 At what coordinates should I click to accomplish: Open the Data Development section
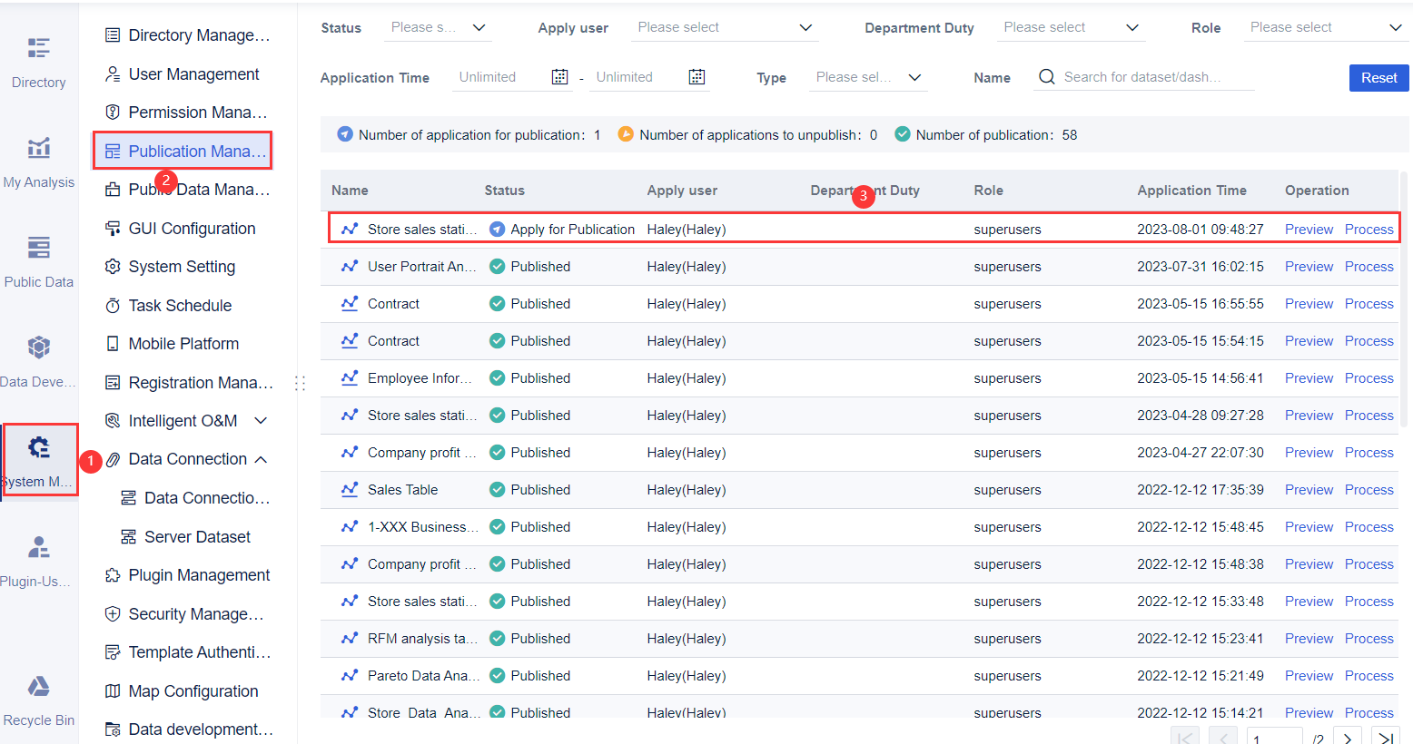pyautogui.click(x=38, y=358)
